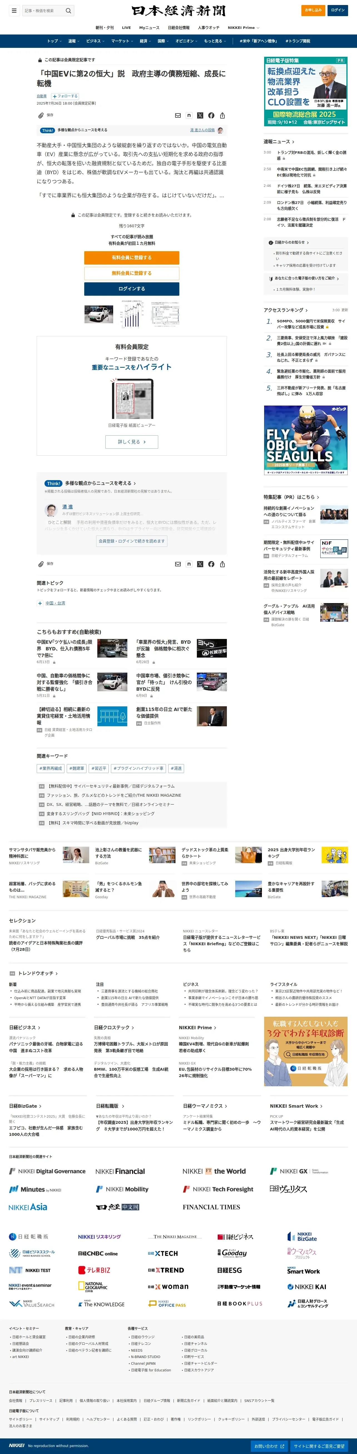Viewport: 357px width, 1454px height.
Task: Click the 詳しく見る button
Action: pyautogui.click(x=132, y=442)
